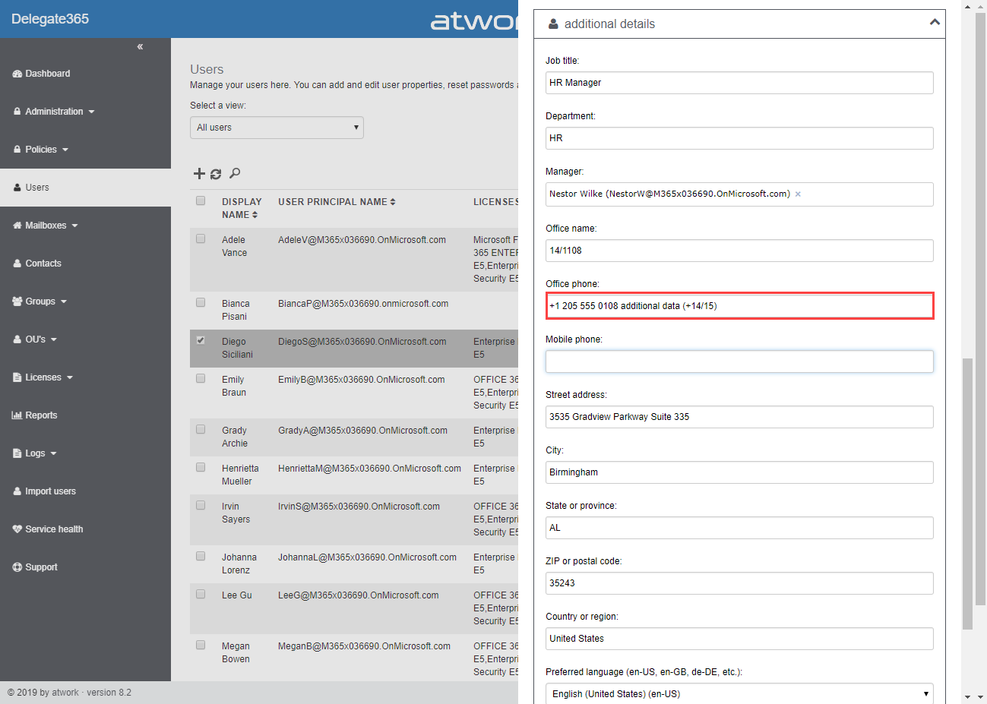Open user search with magnifier icon

(x=235, y=174)
